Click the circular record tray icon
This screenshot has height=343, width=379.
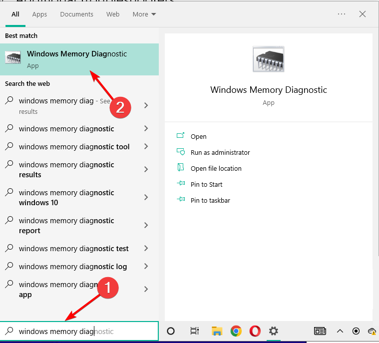tap(356, 331)
